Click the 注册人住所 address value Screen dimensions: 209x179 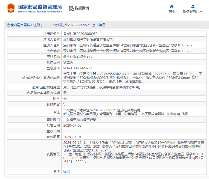(x=128, y=45)
